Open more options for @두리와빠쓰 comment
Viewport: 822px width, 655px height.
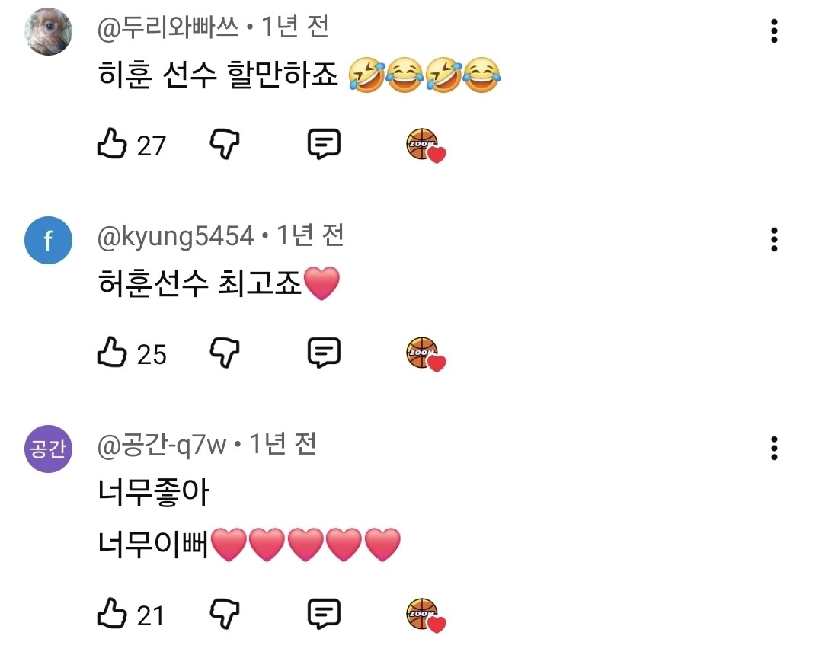coord(774,31)
